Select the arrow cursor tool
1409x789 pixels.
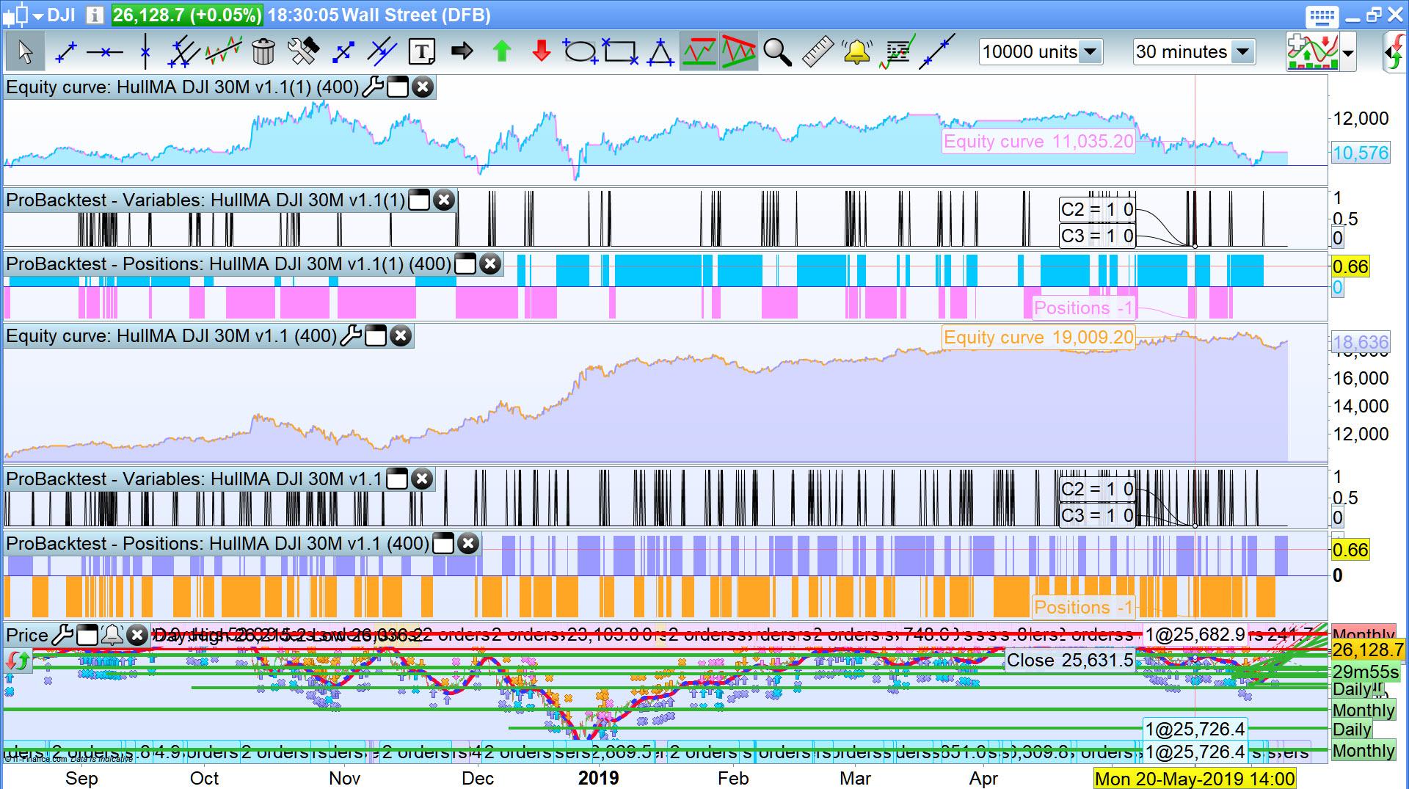pos(25,52)
